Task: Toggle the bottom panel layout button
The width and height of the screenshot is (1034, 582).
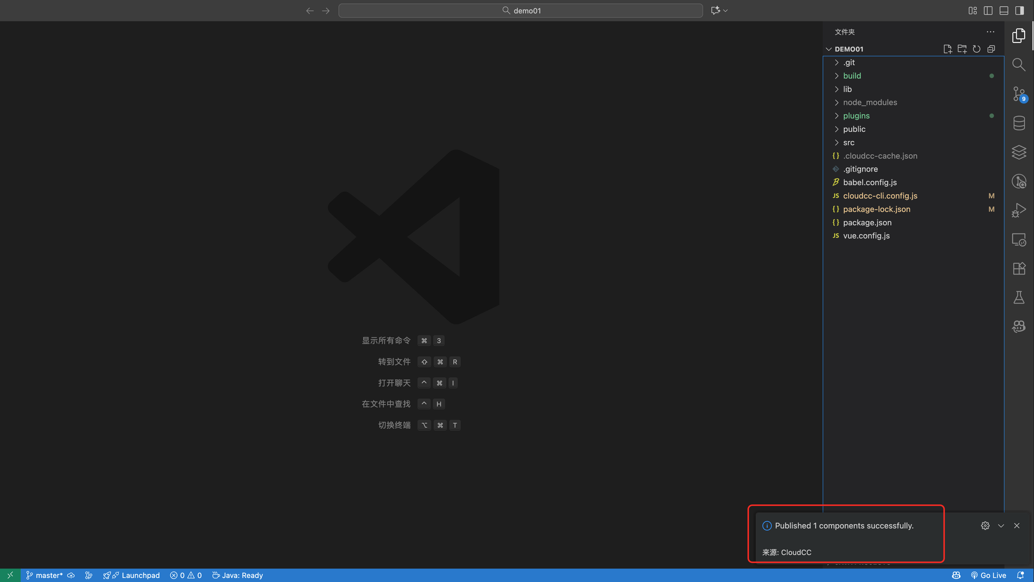Action: pos(1003,10)
